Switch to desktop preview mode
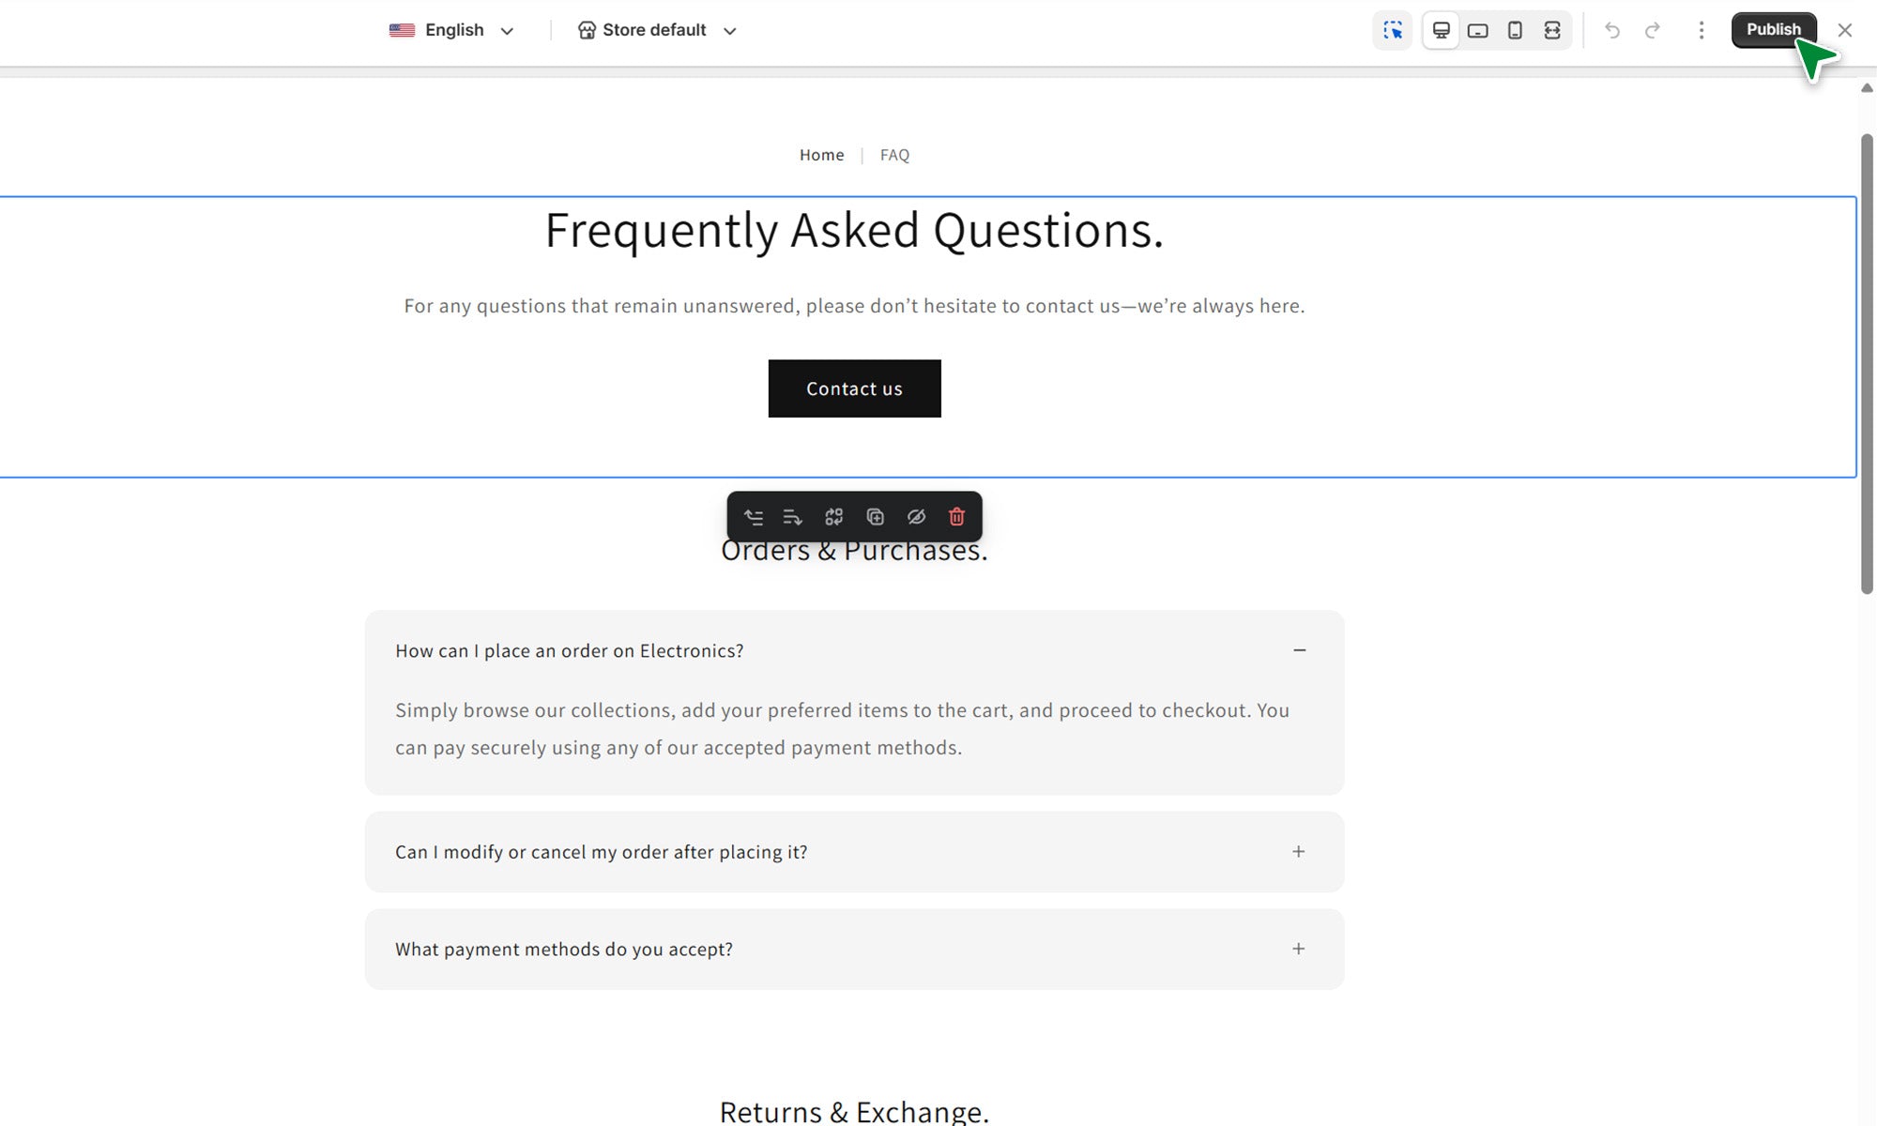This screenshot has width=1877, height=1126. tap(1441, 30)
